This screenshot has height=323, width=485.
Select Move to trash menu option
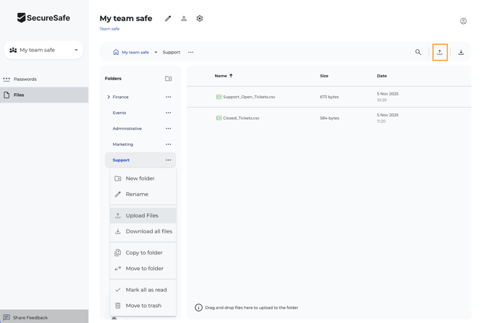pyautogui.click(x=143, y=306)
